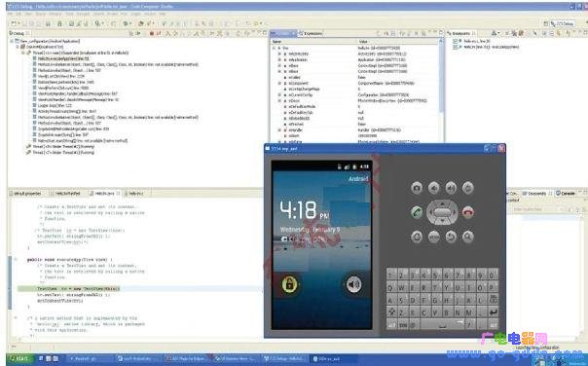Click the emulator search magnifier button
The width and height of the screenshot is (588, 366).
tap(467, 237)
